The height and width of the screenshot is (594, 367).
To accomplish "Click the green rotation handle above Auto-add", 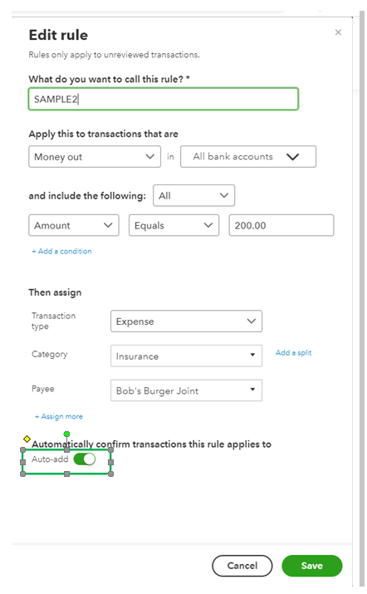I will tap(66, 434).
